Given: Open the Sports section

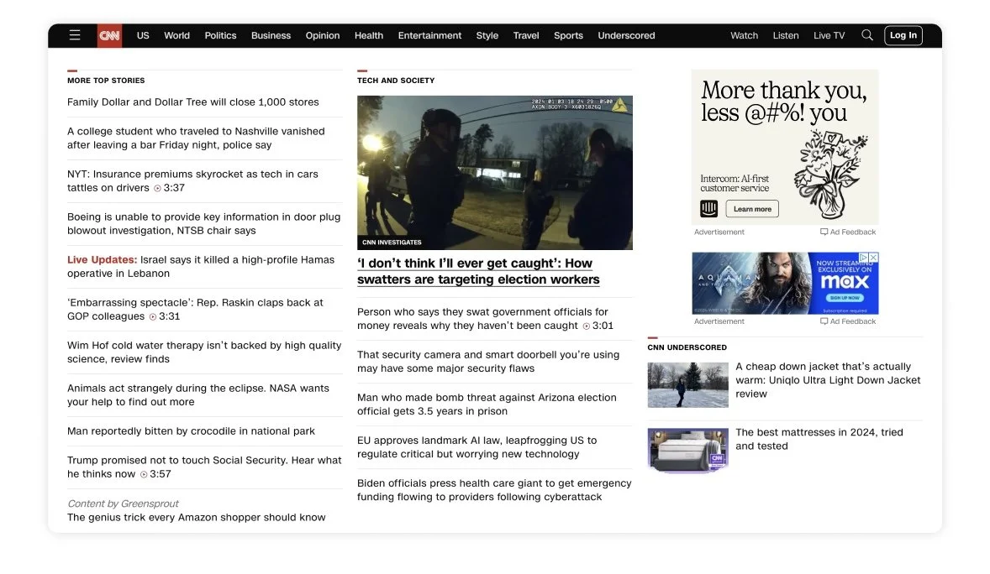Looking at the screenshot, I should [568, 35].
